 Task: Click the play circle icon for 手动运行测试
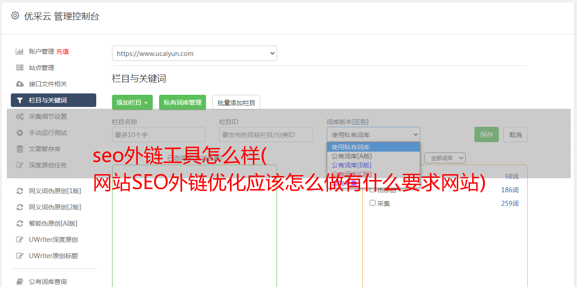pos(20,133)
